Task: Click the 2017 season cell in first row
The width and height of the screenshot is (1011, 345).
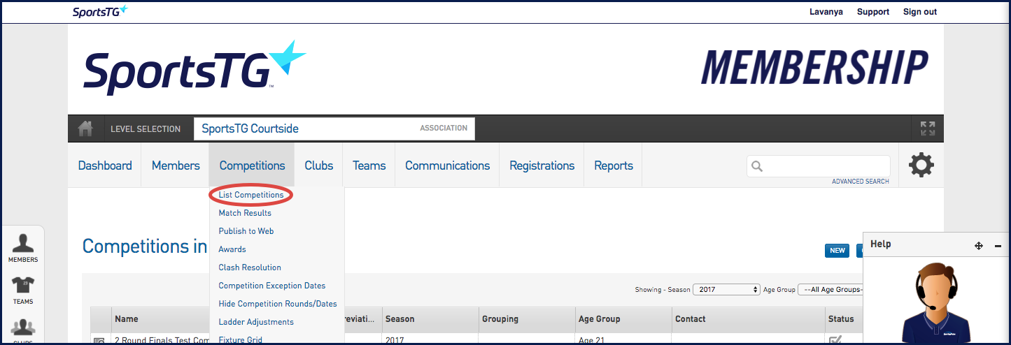Action: (x=395, y=340)
